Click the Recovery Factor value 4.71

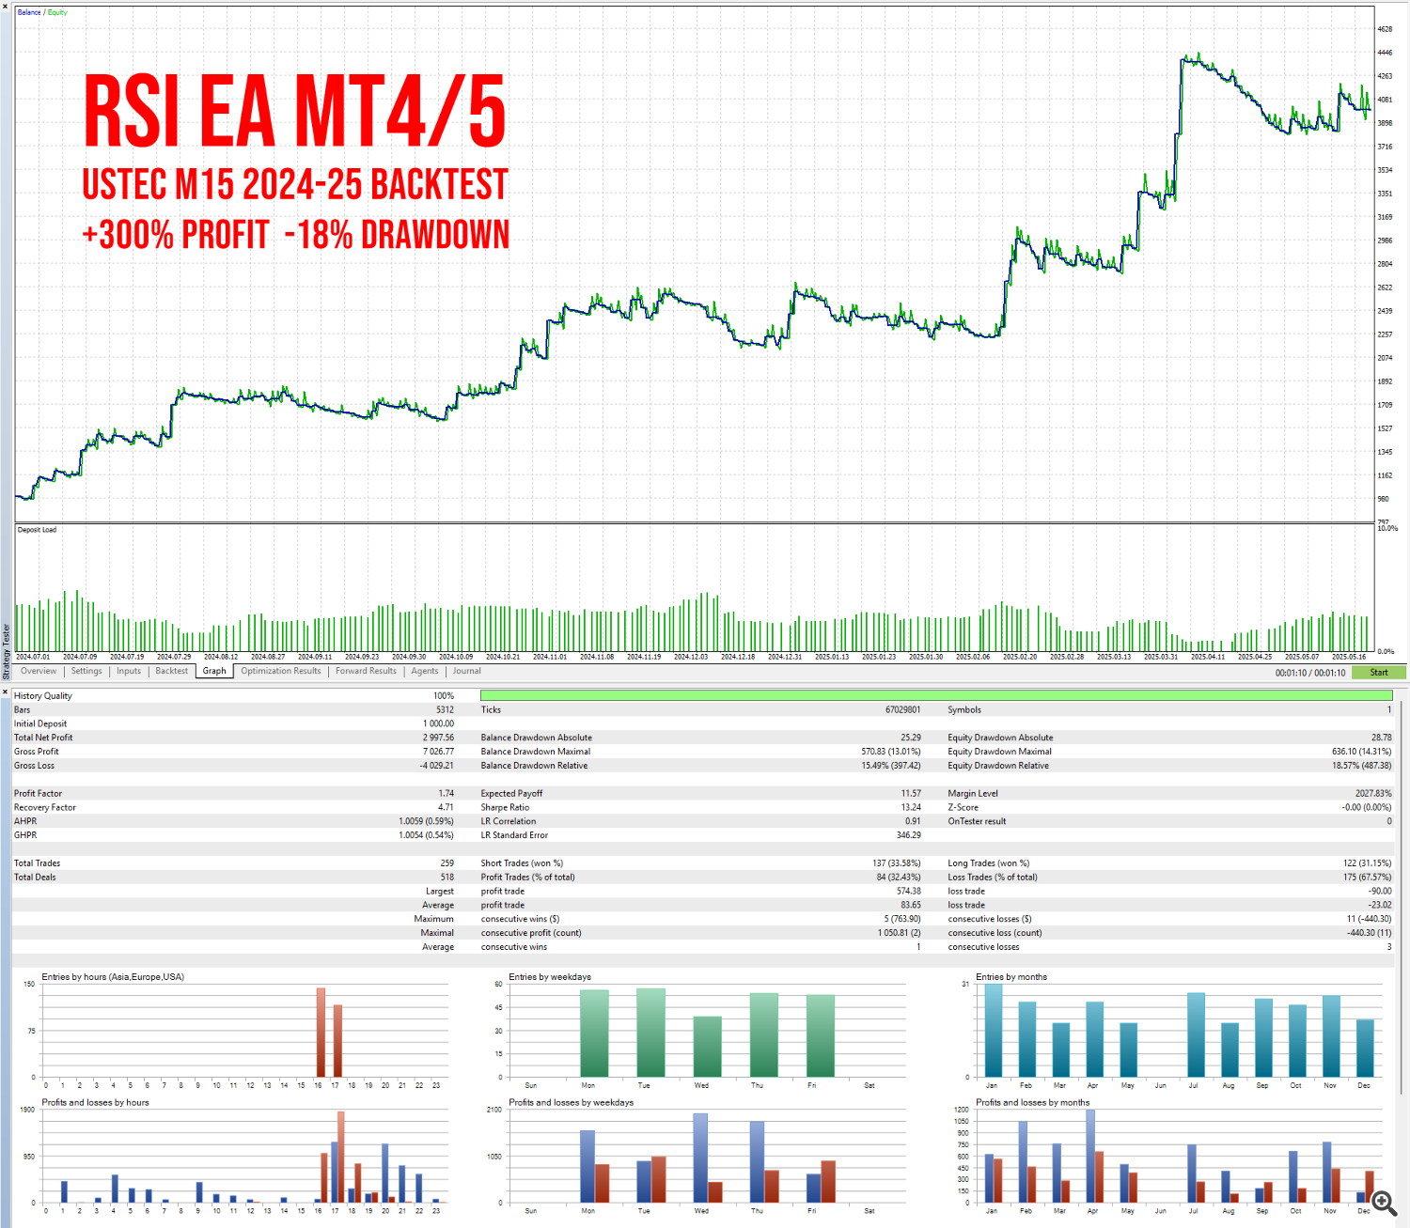click(x=446, y=807)
